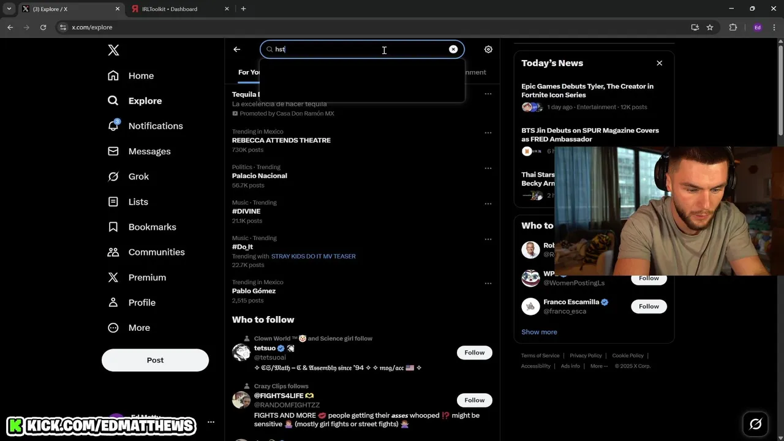This screenshot has width=784, height=441.
Task: Open options for Tequila promoted trend
Action: (x=488, y=94)
